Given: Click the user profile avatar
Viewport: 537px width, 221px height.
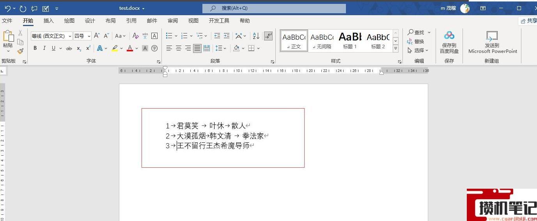Looking at the screenshot, I should (465, 8).
